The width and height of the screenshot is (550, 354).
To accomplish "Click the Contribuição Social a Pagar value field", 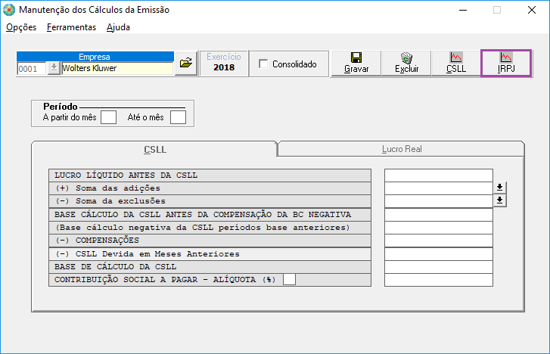I will click(x=439, y=280).
